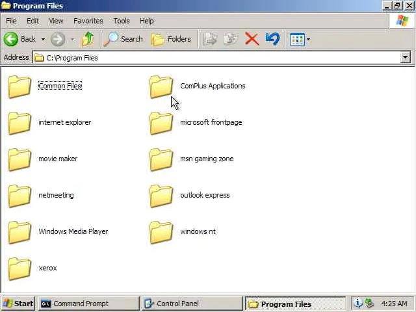Click the 'microsoft frontpage' name label
This screenshot has width=416, height=312.
[x=211, y=122]
